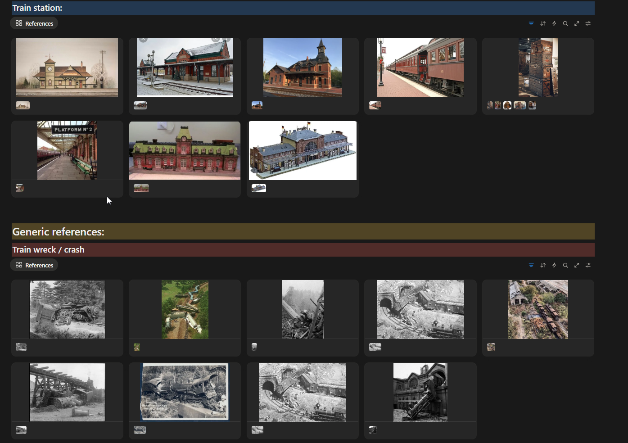This screenshot has width=628, height=443.
Task: Search the Train wreck references gallery
Action: point(565,265)
